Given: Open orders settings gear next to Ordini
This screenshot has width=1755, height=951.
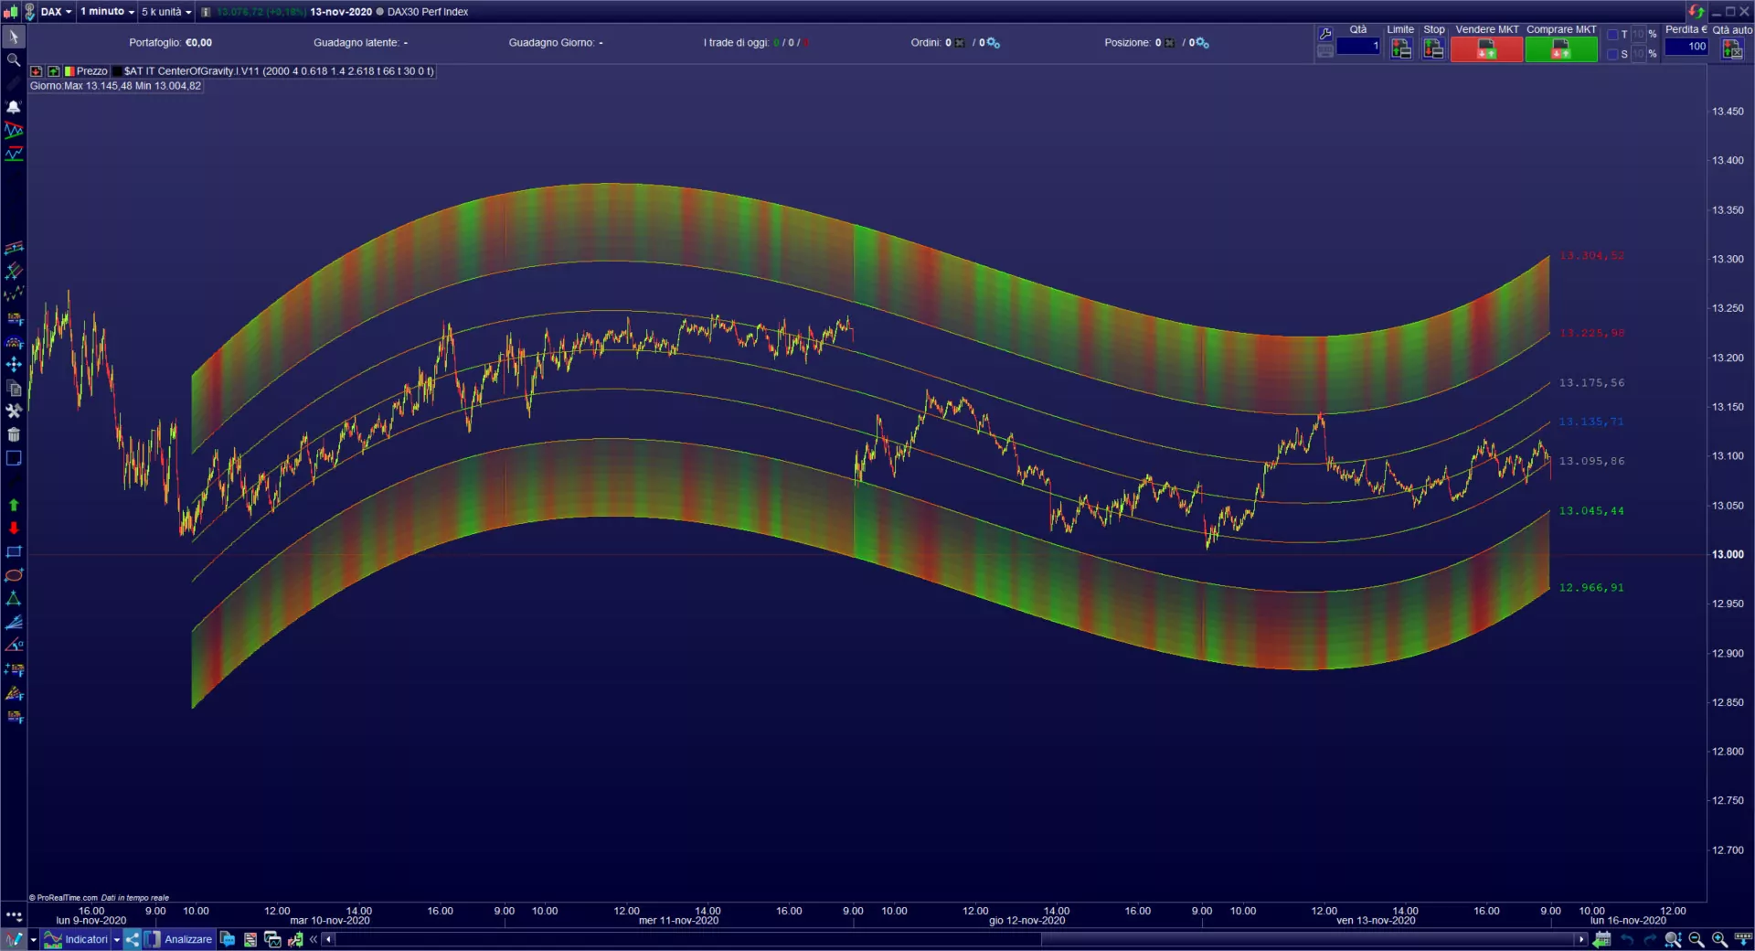Looking at the screenshot, I should pos(994,43).
